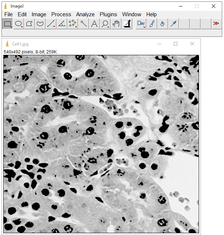Select the Magnifying glass tool
The height and width of the screenshot is (235, 224).
point(105,24)
